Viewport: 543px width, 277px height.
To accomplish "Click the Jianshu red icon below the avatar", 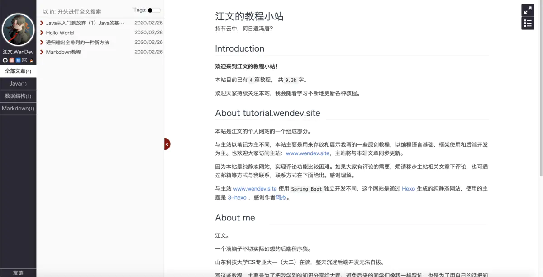I will coord(12,60).
